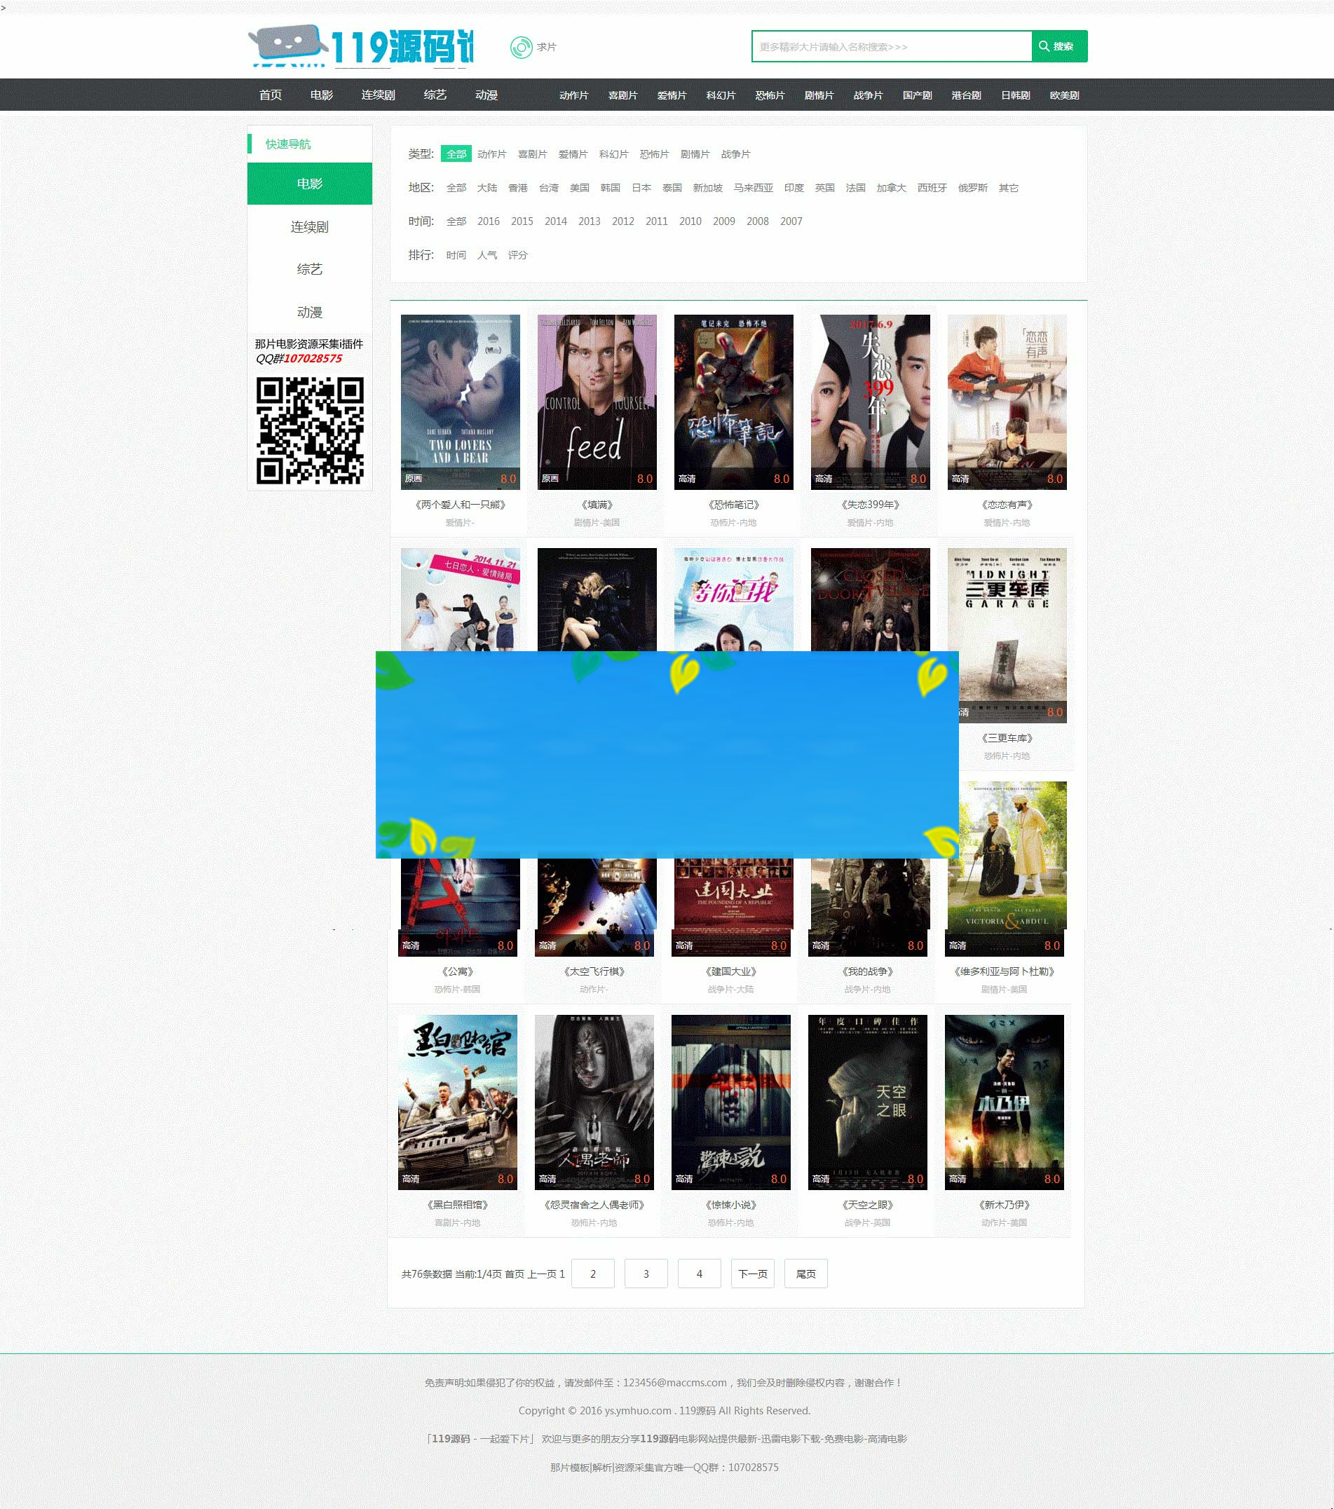Go to page 3 of results
This screenshot has width=1334, height=1509.
(646, 1274)
